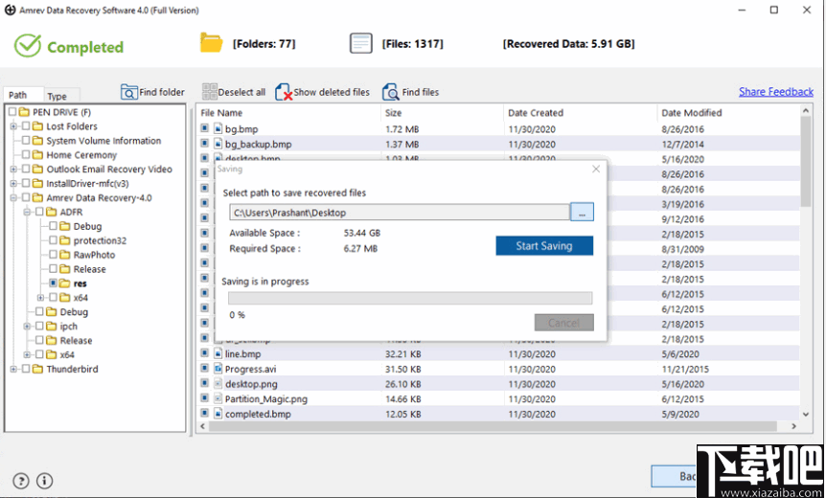Click the Folders count folder icon in header
The image size is (826, 498).
tap(211, 43)
